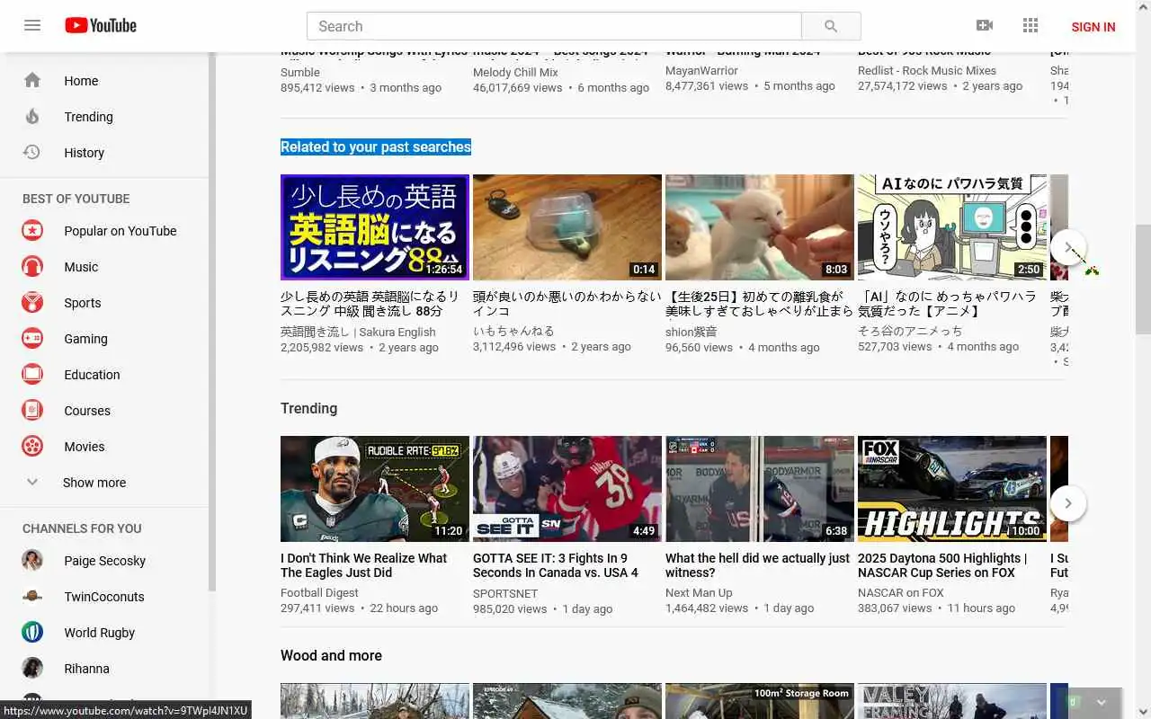Screen dimensions: 1151x719
Task: Open the hamburger guide menu
Action: pos(32,25)
